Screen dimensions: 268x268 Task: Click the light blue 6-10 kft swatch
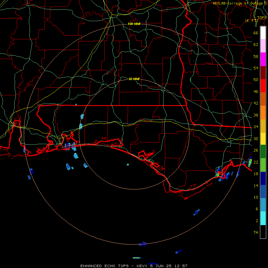[263, 205]
